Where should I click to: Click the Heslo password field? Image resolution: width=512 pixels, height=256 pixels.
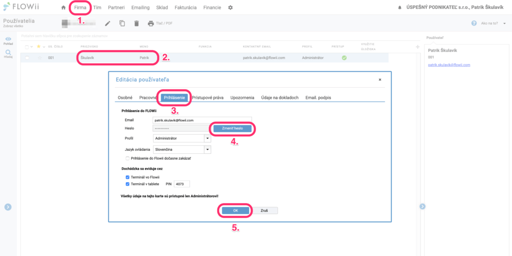181,129
